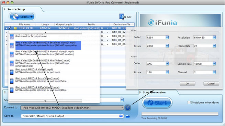Uncheck the Title_01_01 row checkbox
This screenshot has width=225, height=126.
10,28
